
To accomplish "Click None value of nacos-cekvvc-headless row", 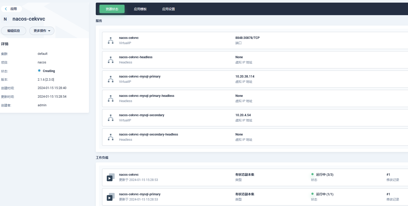I will click(x=239, y=57).
